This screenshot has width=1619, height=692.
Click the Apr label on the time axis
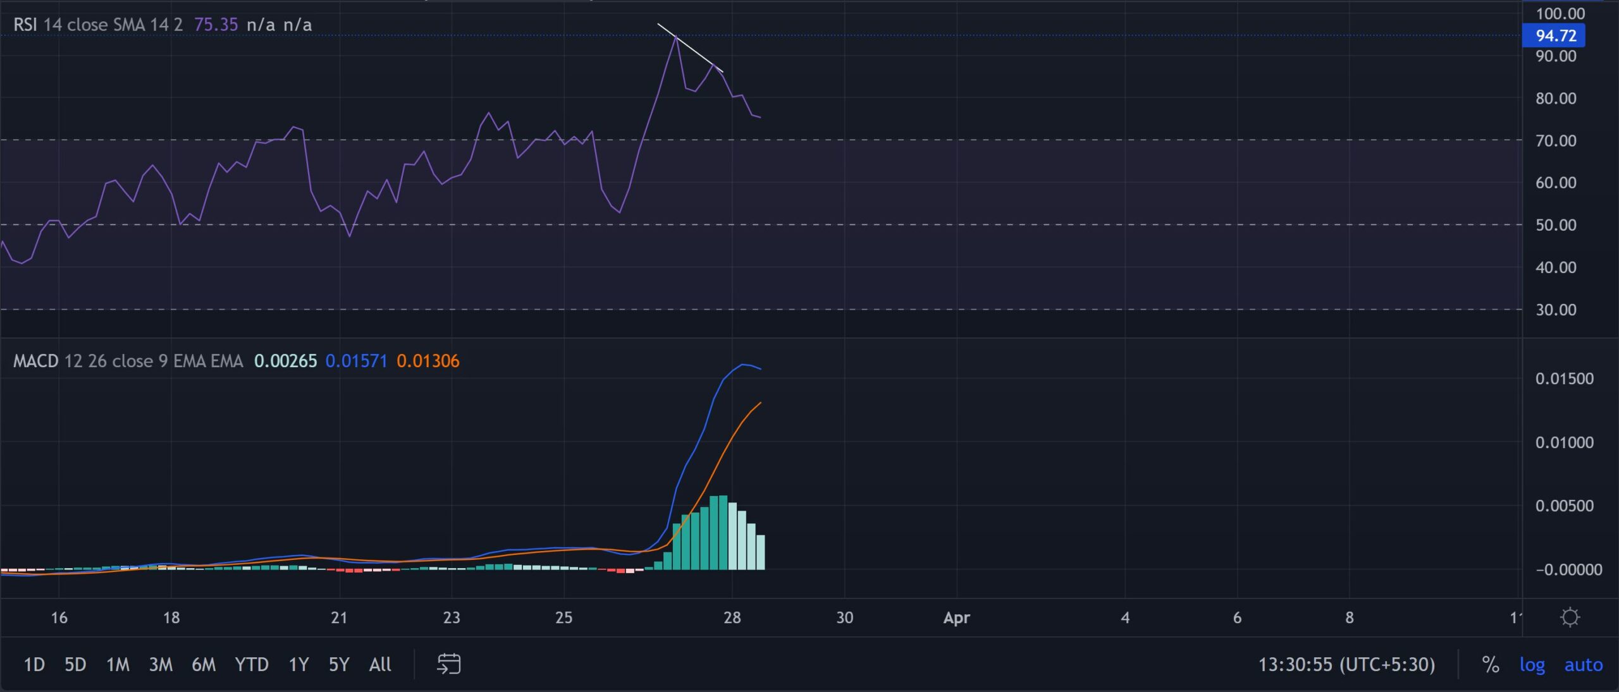coord(956,618)
